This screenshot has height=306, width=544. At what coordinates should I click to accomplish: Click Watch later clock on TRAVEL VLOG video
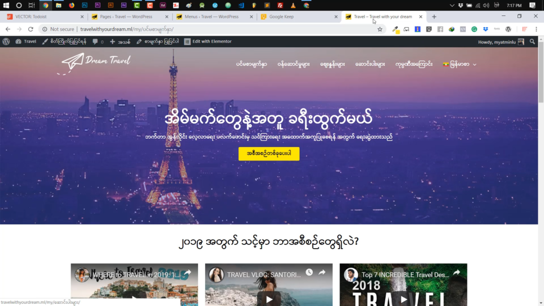click(309, 273)
